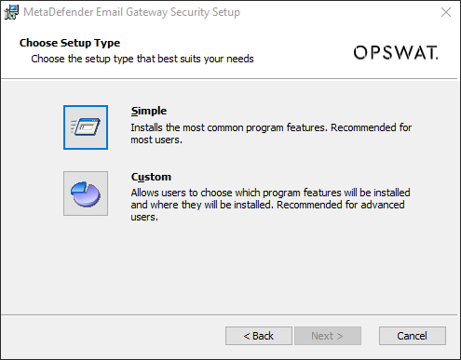The image size is (461, 360).
Task: Click the 'most users.' text under Simple
Action: [156, 140]
